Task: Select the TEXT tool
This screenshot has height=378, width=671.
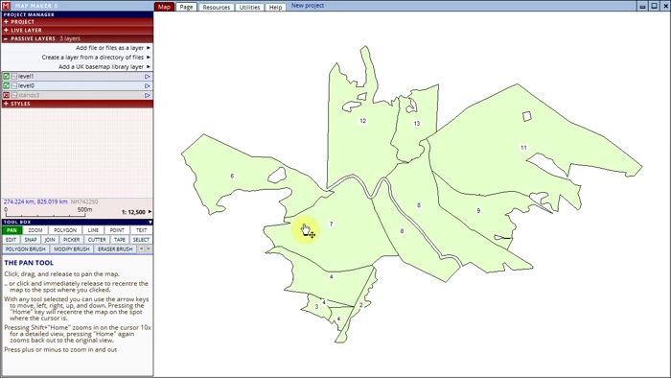Action: 141,230
